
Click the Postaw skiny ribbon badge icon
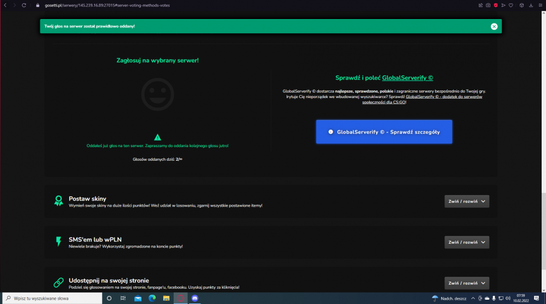pos(58,201)
